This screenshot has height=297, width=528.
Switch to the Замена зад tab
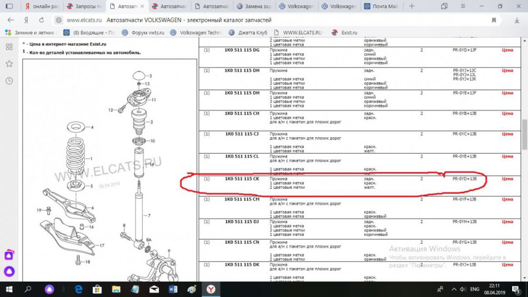[x=255, y=6]
